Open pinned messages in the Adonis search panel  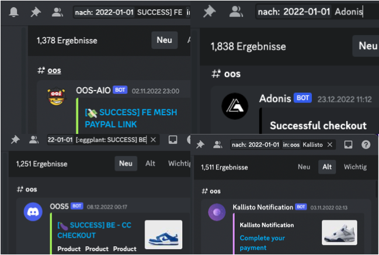coord(209,11)
